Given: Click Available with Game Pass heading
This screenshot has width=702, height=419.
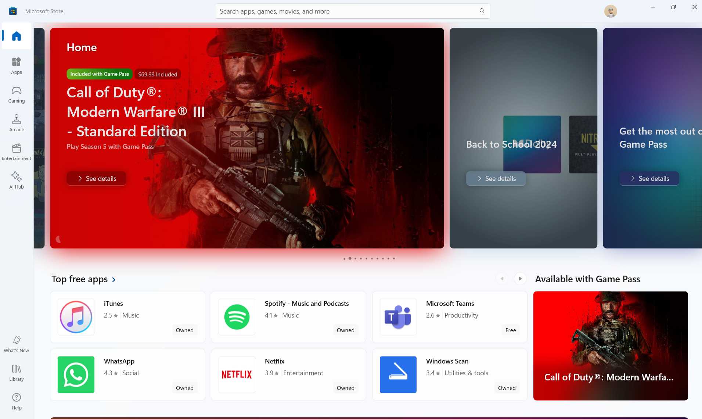Looking at the screenshot, I should [x=587, y=279].
